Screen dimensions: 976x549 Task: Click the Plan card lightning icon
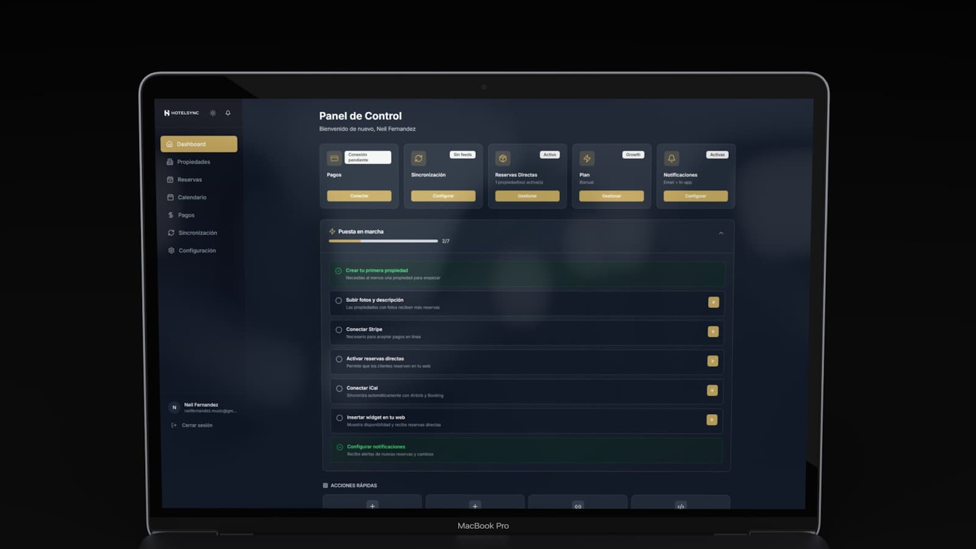pyautogui.click(x=587, y=159)
